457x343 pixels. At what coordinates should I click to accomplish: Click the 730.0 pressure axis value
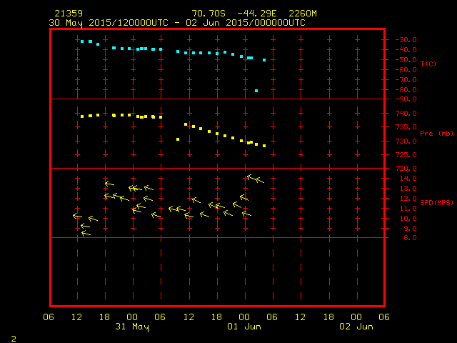[406, 141]
